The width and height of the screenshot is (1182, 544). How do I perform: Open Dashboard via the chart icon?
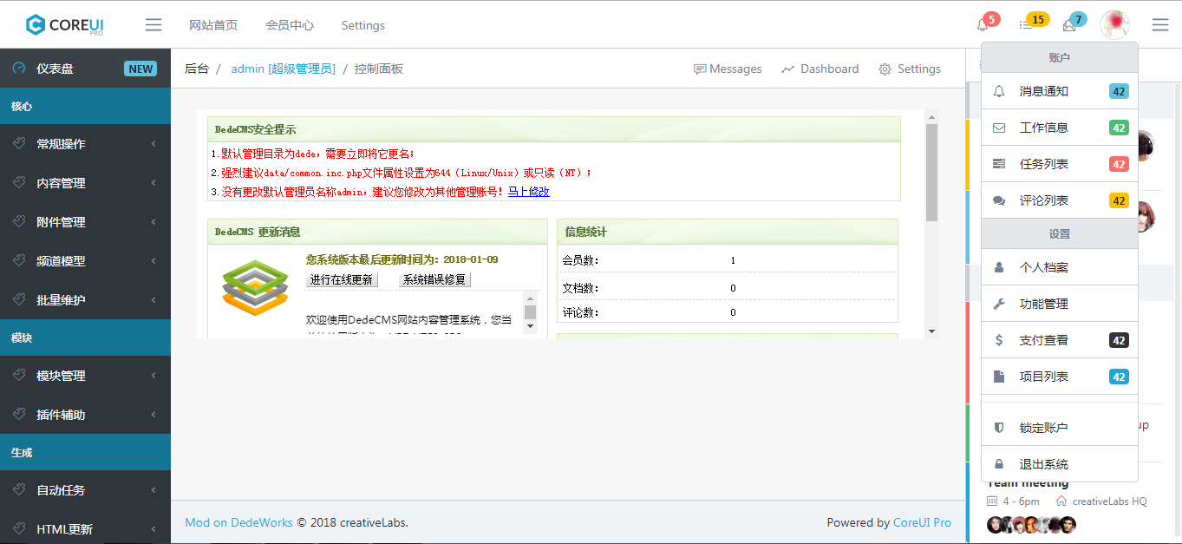(820, 69)
